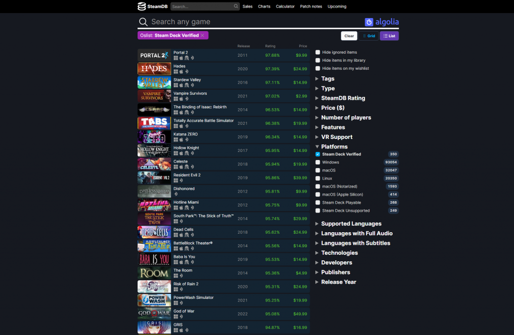
Task: Check the Windows platform filter
Action: tap(318, 162)
